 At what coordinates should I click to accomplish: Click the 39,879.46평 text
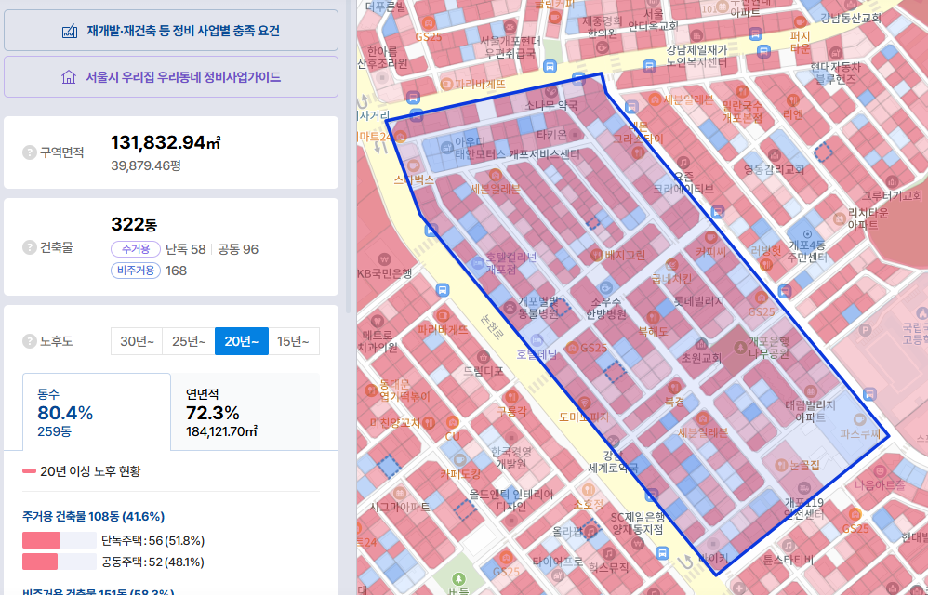[x=146, y=165]
